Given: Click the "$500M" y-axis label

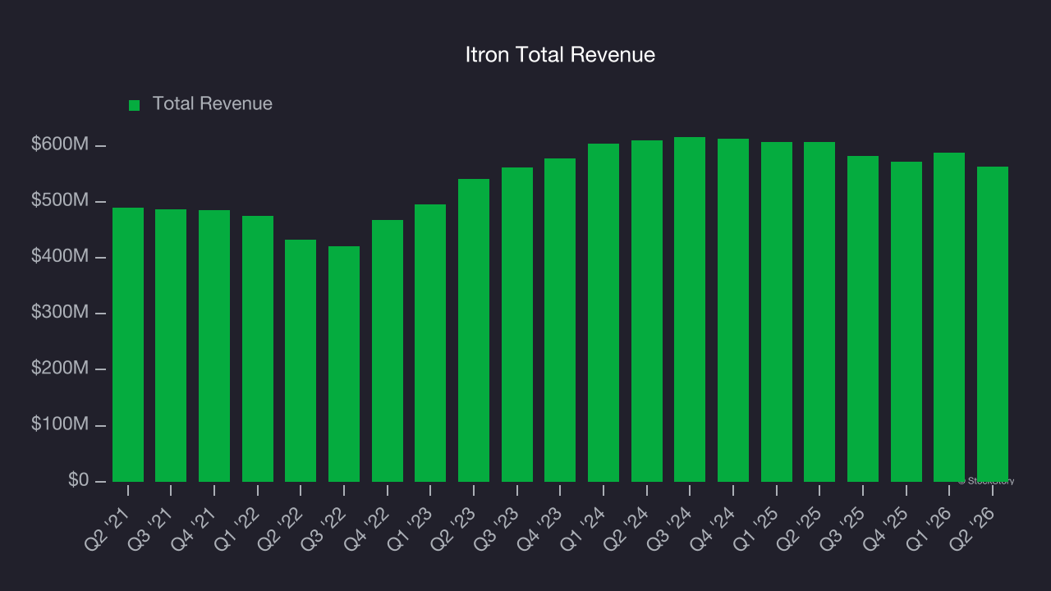Looking at the screenshot, I should [x=59, y=201].
